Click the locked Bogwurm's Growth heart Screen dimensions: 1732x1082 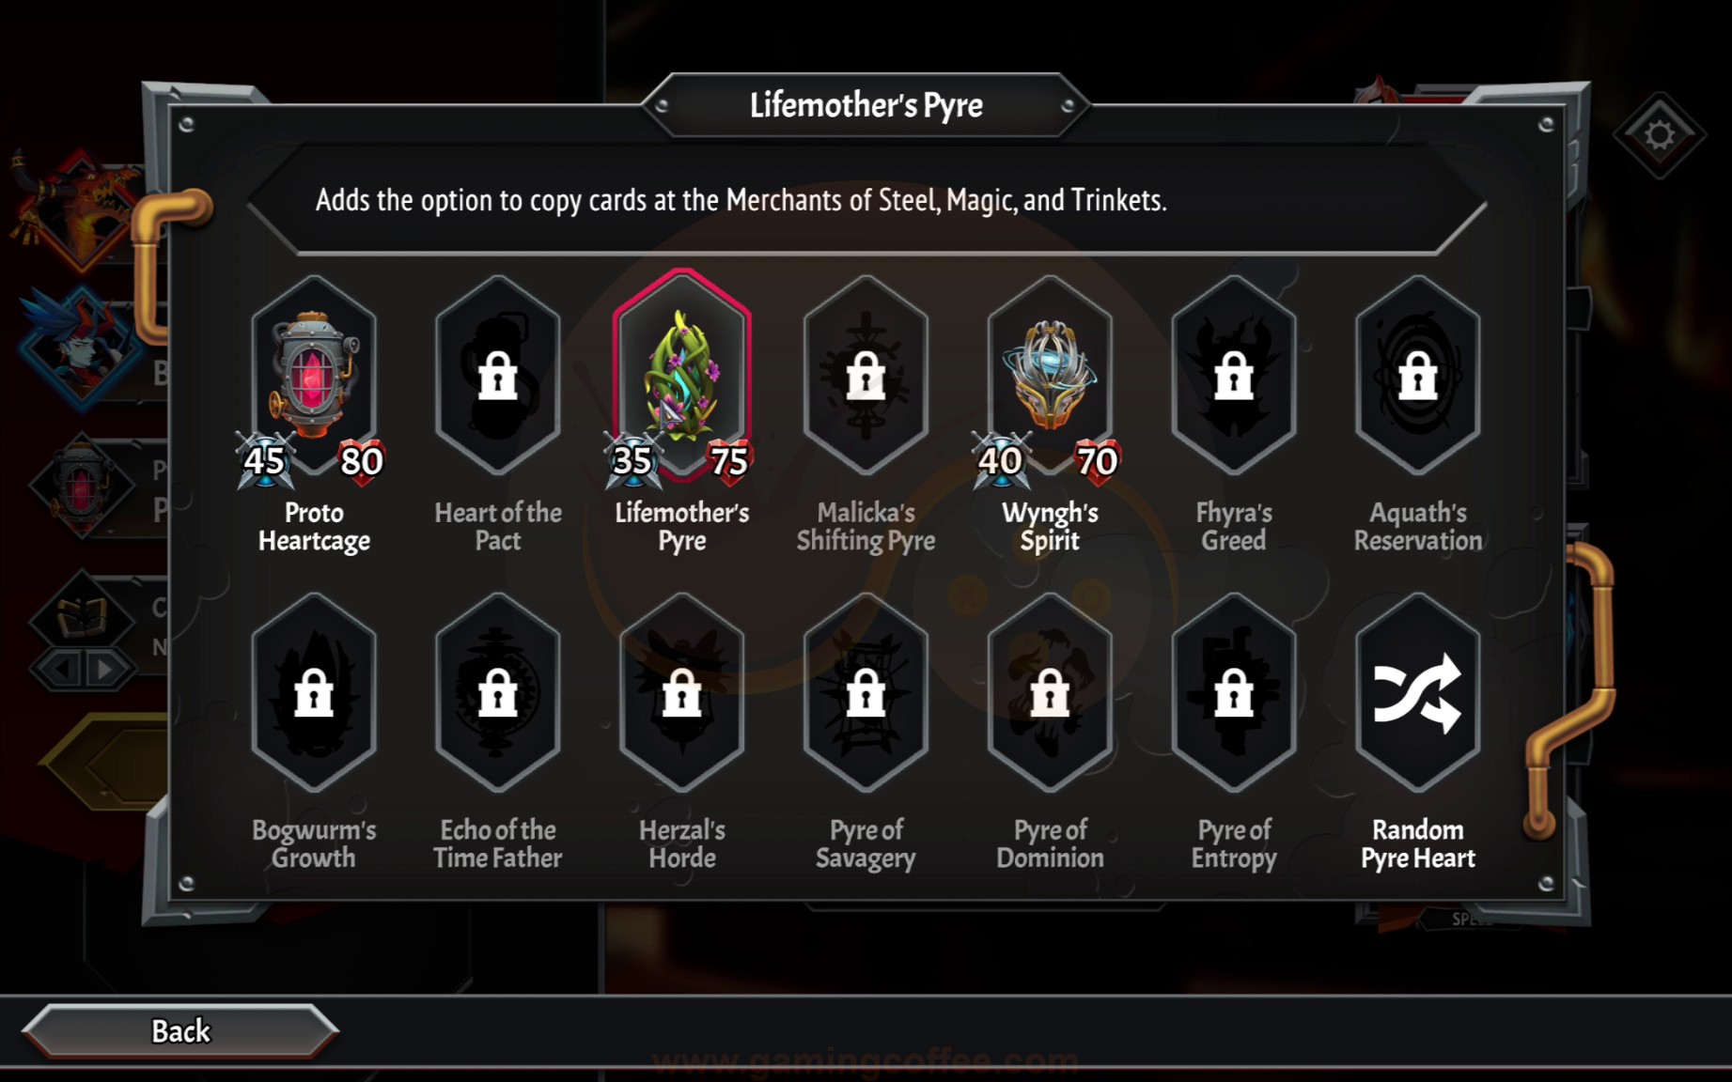[x=314, y=693]
